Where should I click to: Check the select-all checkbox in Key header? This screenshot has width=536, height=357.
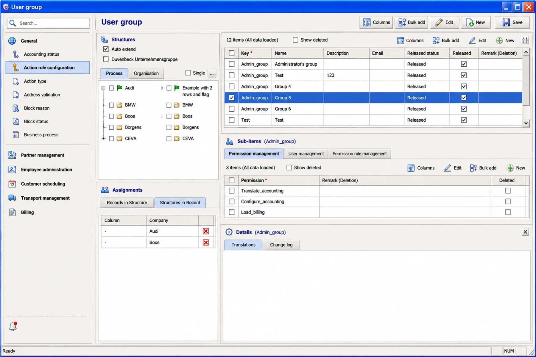tap(231, 53)
